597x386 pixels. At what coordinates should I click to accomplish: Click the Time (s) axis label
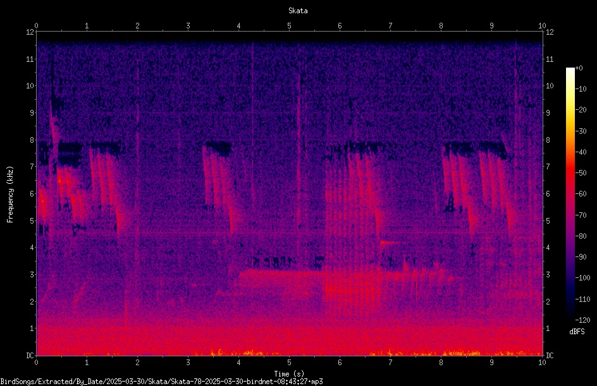click(x=289, y=374)
